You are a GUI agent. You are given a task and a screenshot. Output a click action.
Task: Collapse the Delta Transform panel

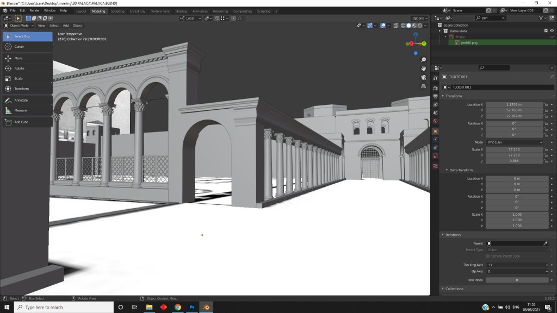[460, 170]
